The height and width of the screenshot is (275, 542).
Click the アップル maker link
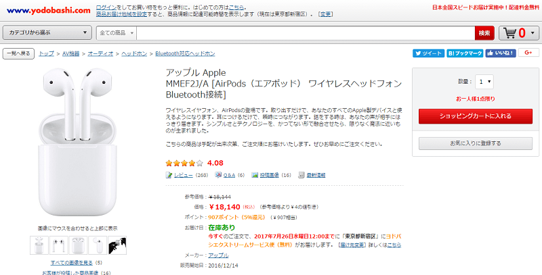(218, 255)
